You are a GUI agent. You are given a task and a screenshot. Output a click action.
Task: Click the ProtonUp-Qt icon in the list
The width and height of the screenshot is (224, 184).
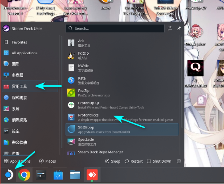(71, 105)
